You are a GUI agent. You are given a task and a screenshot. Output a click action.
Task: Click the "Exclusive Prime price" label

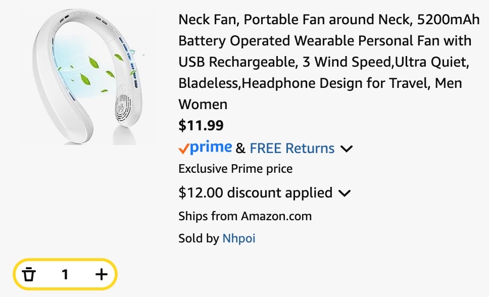(x=235, y=169)
